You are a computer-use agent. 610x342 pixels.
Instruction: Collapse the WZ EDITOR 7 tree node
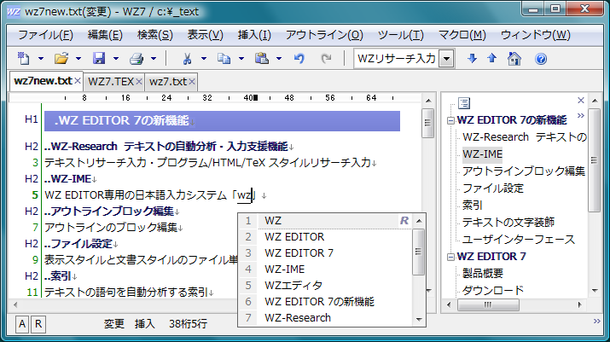pyautogui.click(x=450, y=258)
